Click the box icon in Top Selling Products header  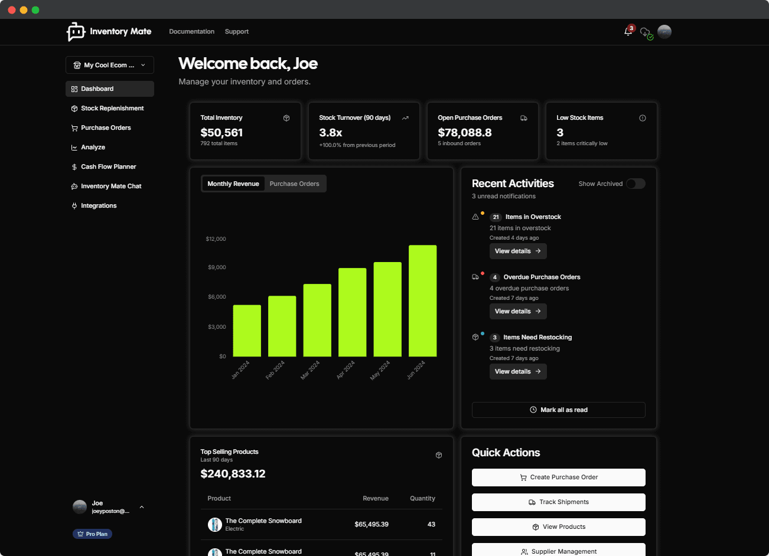click(x=439, y=455)
